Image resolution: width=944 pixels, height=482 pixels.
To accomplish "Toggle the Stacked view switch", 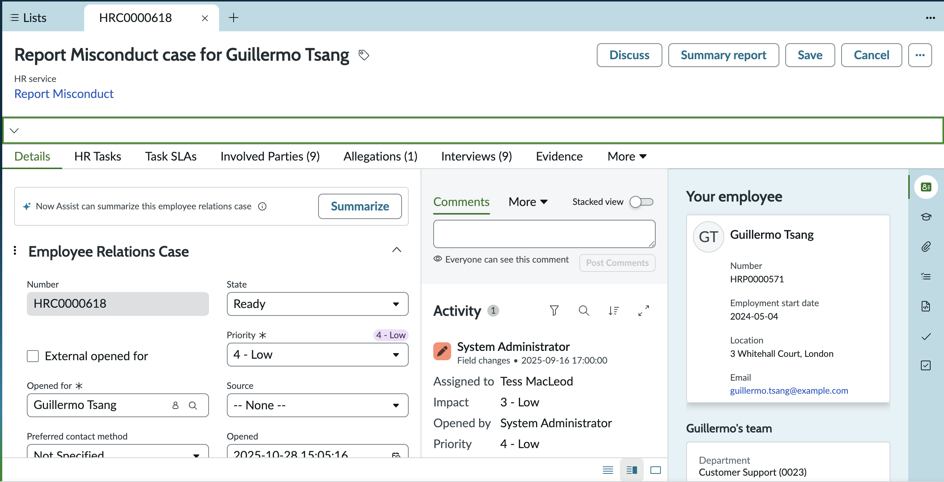I will [x=641, y=202].
